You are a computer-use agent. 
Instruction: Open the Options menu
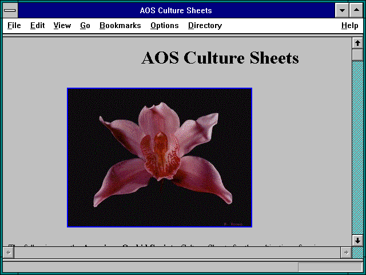tap(165, 25)
